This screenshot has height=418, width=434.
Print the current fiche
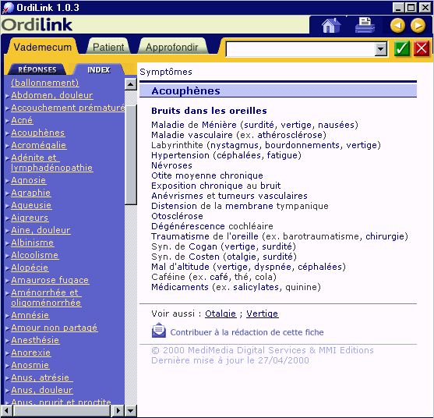(365, 25)
